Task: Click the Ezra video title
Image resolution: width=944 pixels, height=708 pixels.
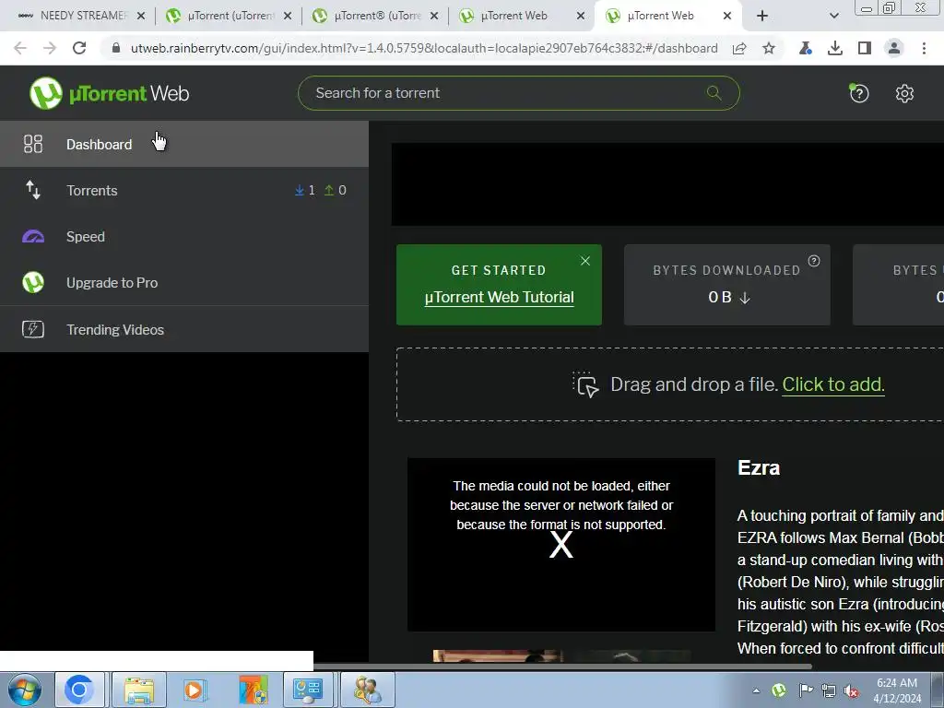Action: [759, 467]
